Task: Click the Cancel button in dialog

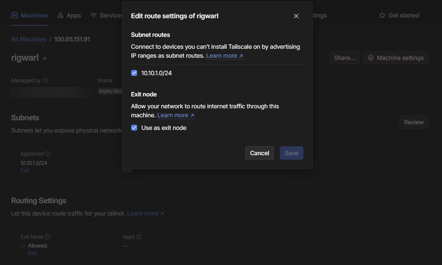Action: click(259, 153)
